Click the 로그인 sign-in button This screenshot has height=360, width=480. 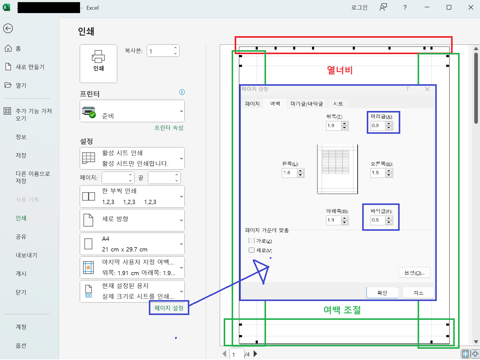tap(359, 8)
